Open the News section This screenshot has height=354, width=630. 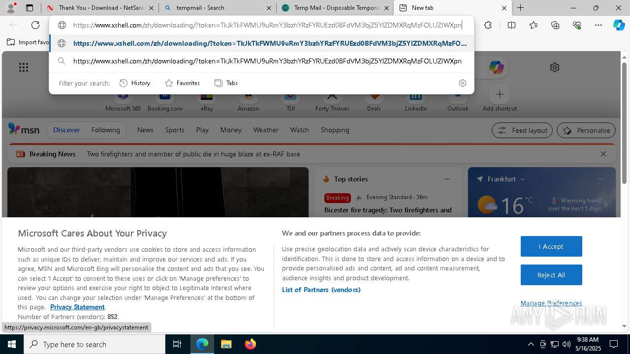point(145,130)
